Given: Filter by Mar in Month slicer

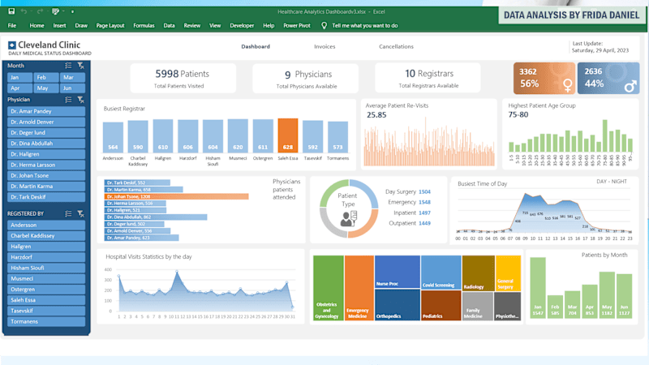Looking at the screenshot, I should [72, 77].
